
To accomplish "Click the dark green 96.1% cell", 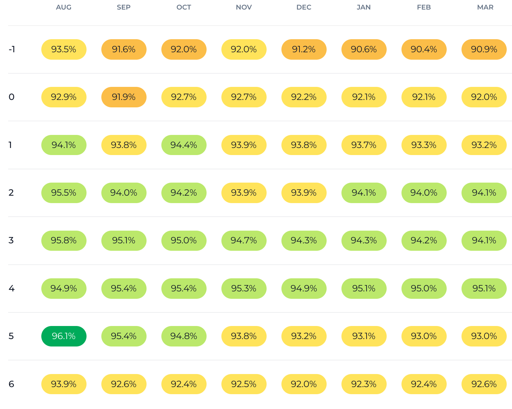I will 64,336.
